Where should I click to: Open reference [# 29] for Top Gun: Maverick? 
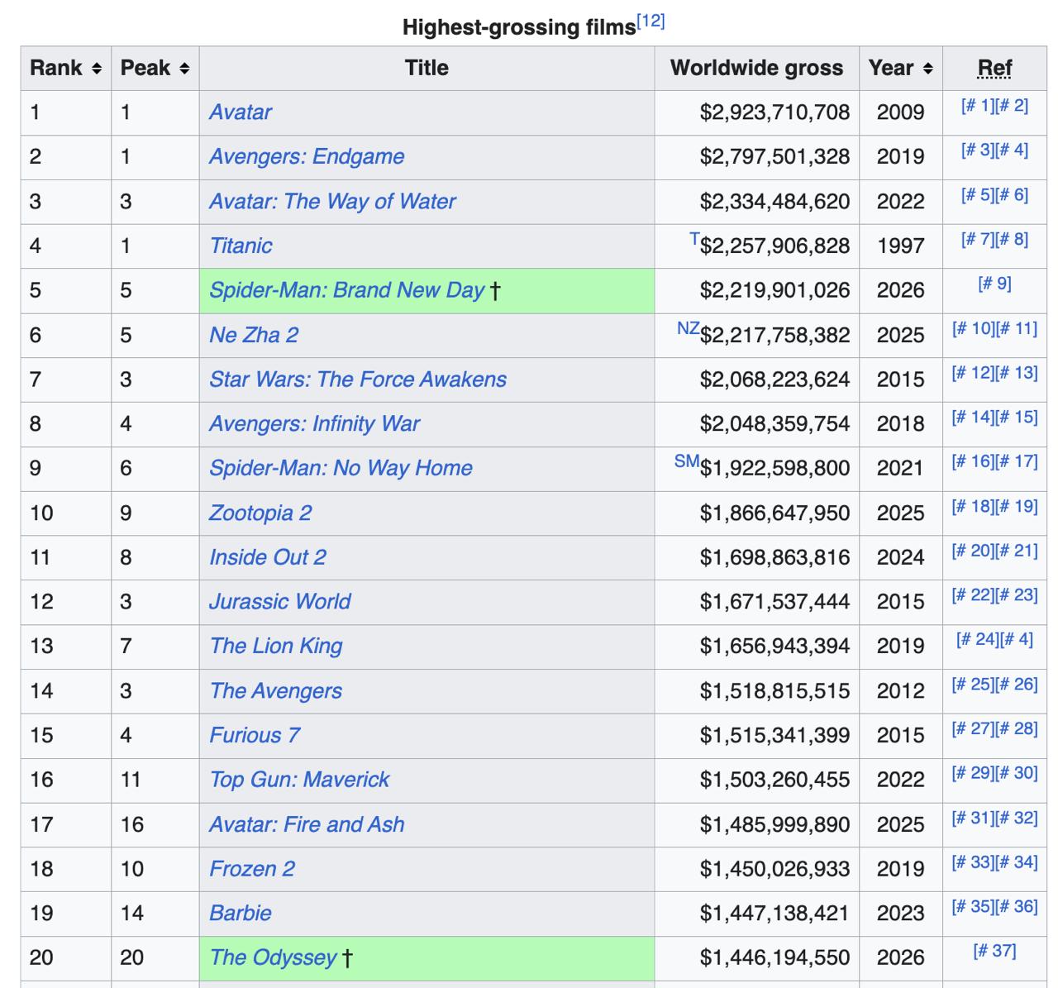coord(974,774)
